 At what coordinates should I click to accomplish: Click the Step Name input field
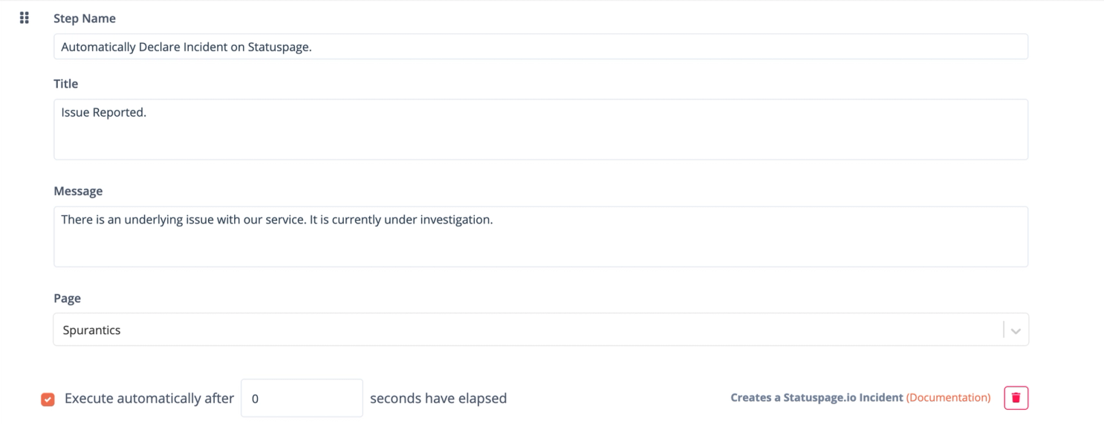(541, 47)
